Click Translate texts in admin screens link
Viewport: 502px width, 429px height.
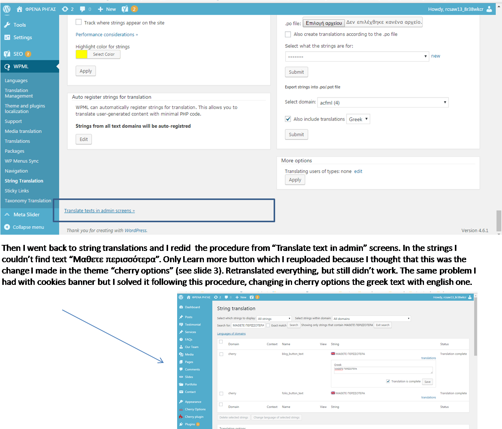point(99,211)
